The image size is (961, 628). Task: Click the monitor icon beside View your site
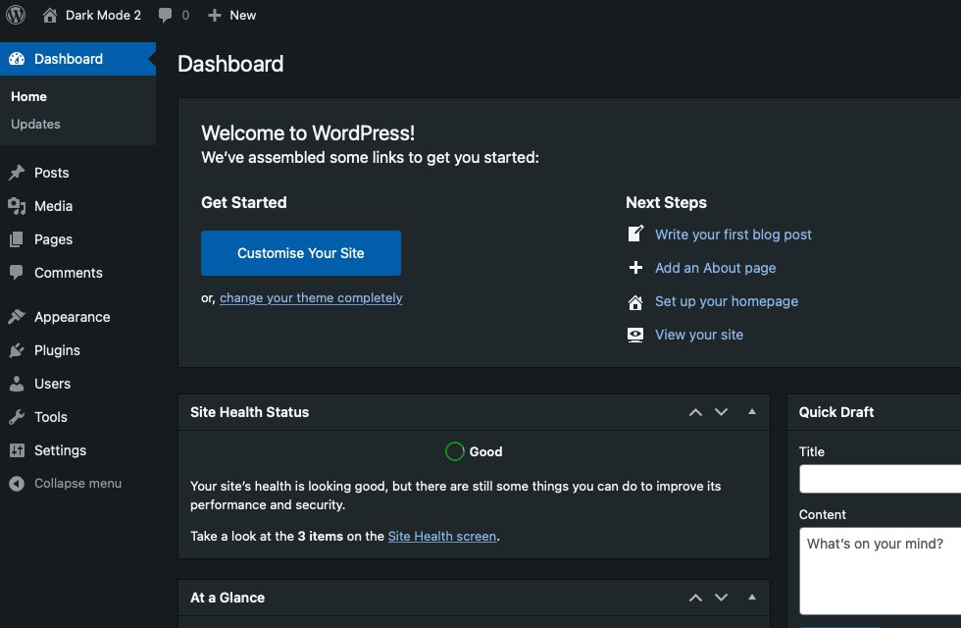tap(635, 335)
